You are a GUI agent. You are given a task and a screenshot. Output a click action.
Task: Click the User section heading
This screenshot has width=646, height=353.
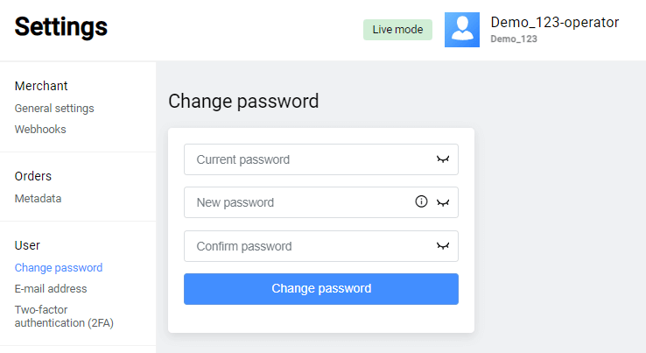pyautogui.click(x=27, y=245)
